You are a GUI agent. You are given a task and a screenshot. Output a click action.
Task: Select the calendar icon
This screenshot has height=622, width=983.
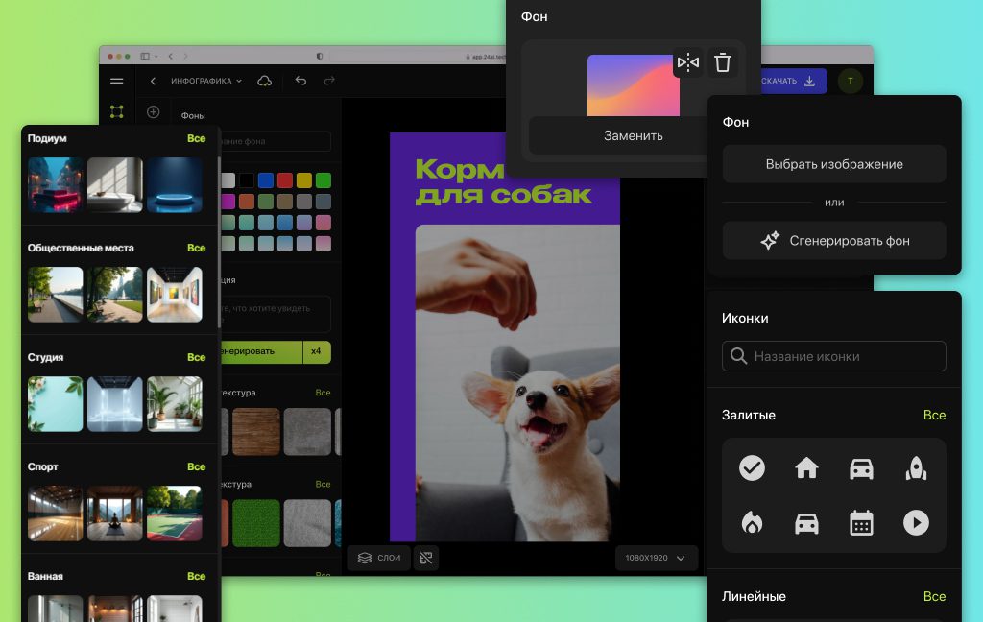click(861, 522)
